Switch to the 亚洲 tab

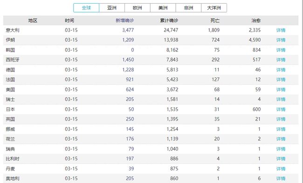pos(112,8)
